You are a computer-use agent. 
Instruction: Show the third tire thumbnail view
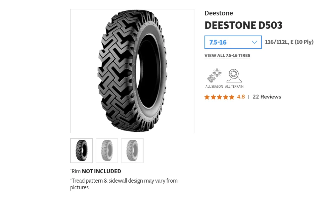[132, 150]
